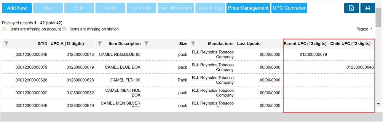Select GTIN cell 00012300000048

coord(31,54)
